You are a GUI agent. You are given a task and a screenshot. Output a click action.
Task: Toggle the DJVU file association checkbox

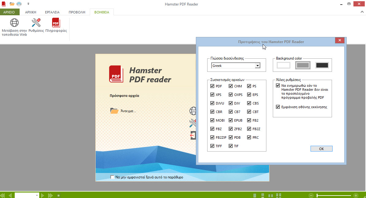click(212, 103)
